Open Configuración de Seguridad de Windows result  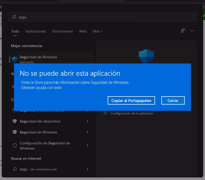point(52,145)
